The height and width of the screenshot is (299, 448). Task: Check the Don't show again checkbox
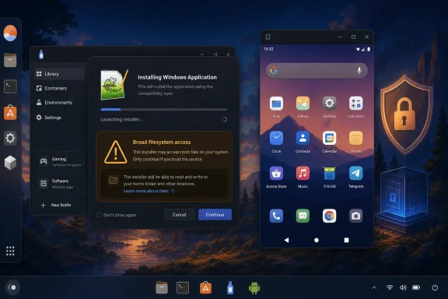pyautogui.click(x=99, y=215)
